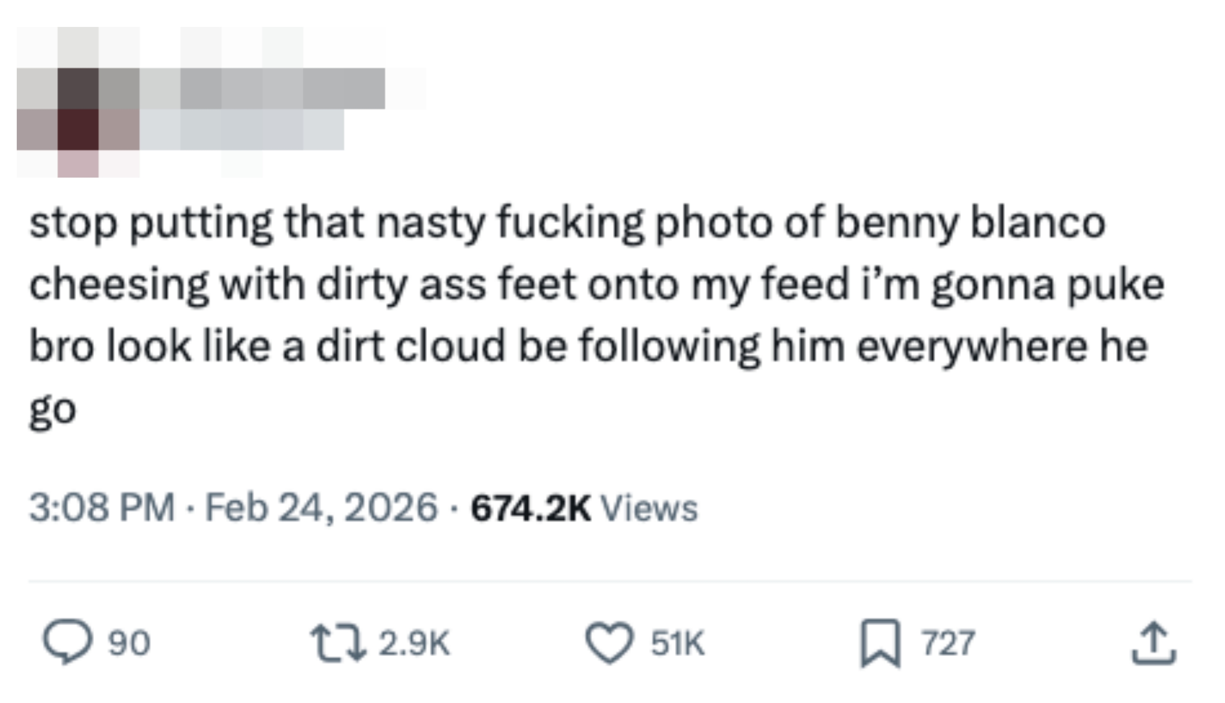Open the share menu with the upload arrow icon

(1154, 642)
